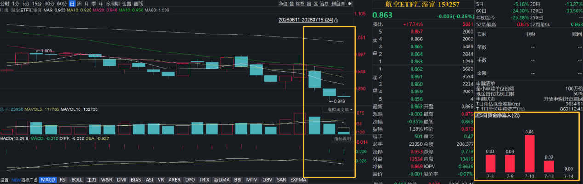The height and width of the screenshot is (184, 583).
Task: Click the 7-10 net inflow bar
Action: pyautogui.click(x=529, y=153)
